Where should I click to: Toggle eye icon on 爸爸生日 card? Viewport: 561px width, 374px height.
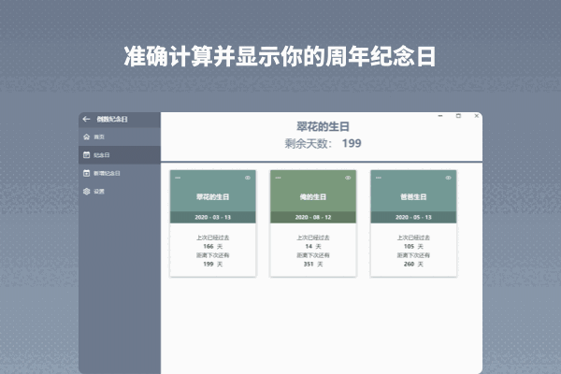point(449,178)
